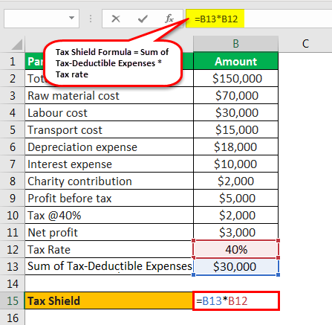Confirm formula with the checkmark icon
This screenshot has height=325, width=332.
(143, 19)
